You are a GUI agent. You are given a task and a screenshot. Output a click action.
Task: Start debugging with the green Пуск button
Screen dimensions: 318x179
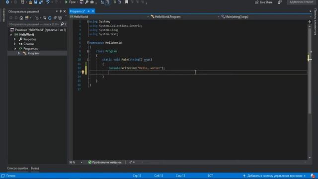[x=70, y=2]
